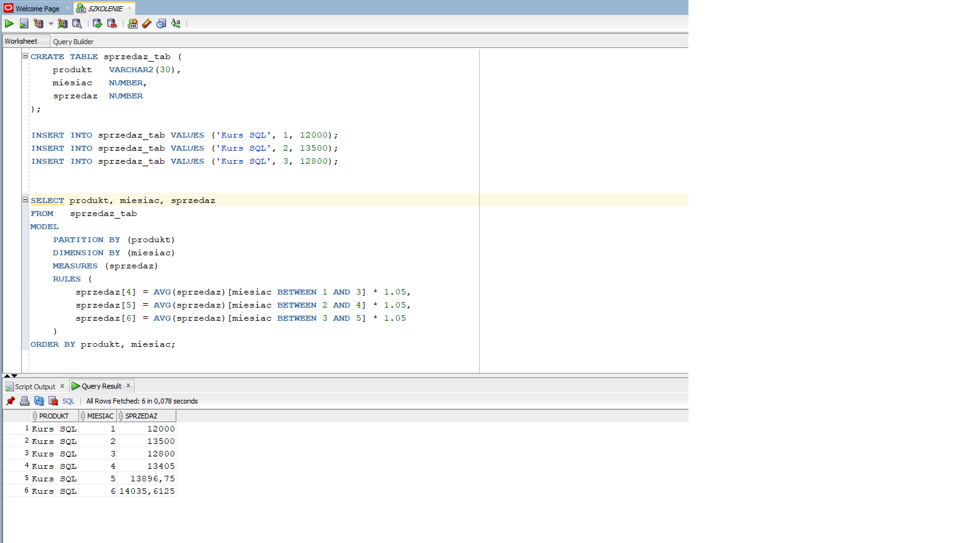This screenshot has width=957, height=543.
Task: Select the SZKOLENIE worksheet tab
Action: (105, 9)
